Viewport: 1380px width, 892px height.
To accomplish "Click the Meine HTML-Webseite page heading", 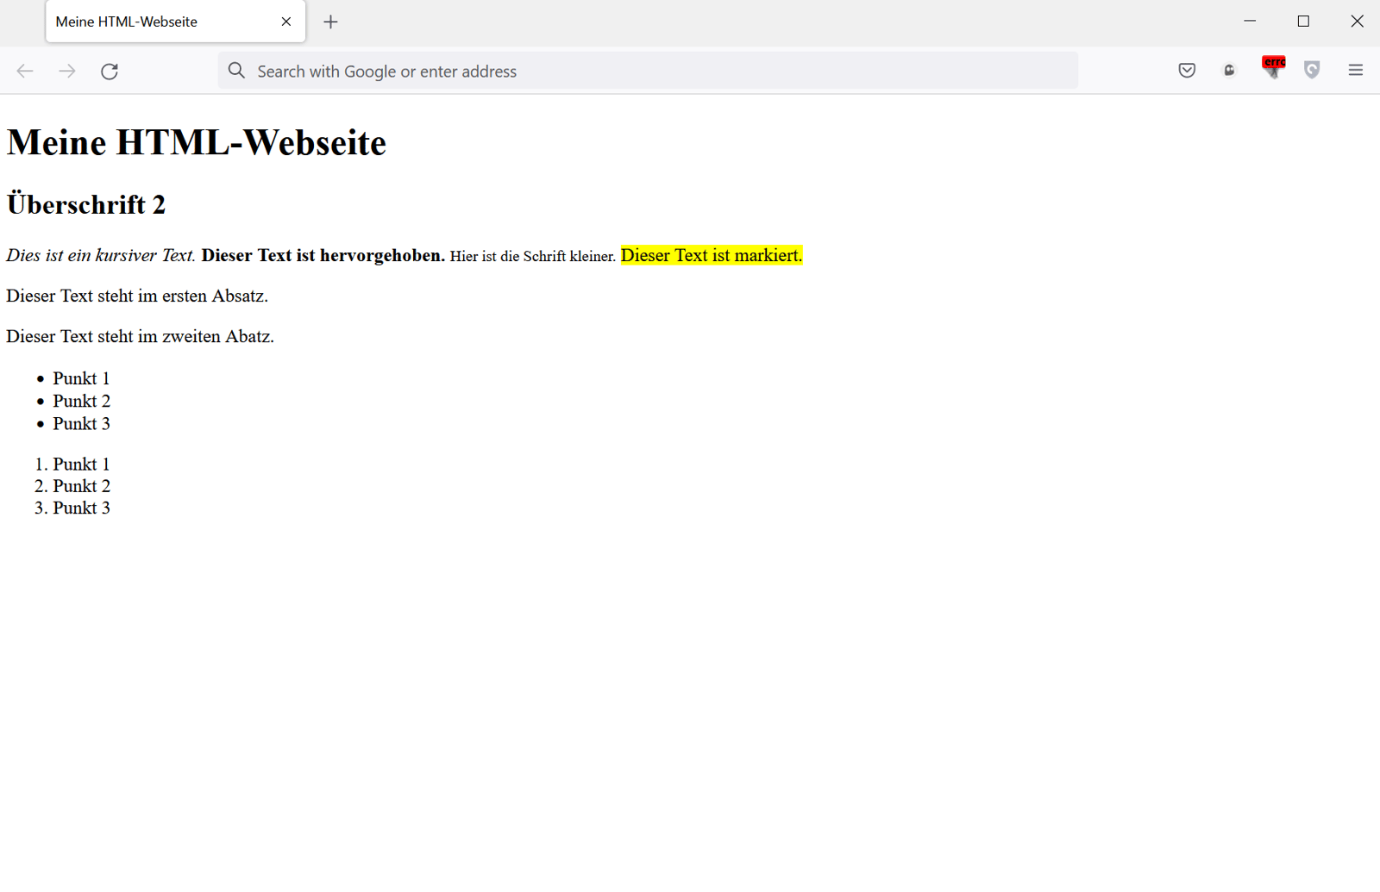I will (196, 143).
